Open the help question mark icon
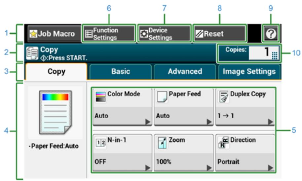302x181 pixels. [271, 34]
